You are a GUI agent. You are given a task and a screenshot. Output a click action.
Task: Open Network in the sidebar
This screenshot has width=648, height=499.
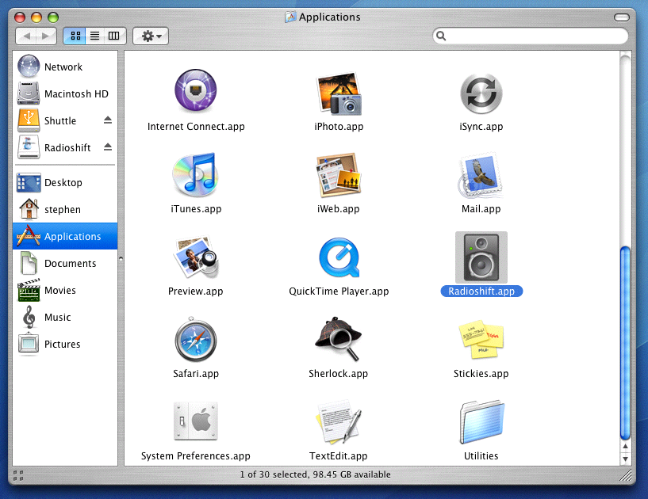[x=65, y=67]
